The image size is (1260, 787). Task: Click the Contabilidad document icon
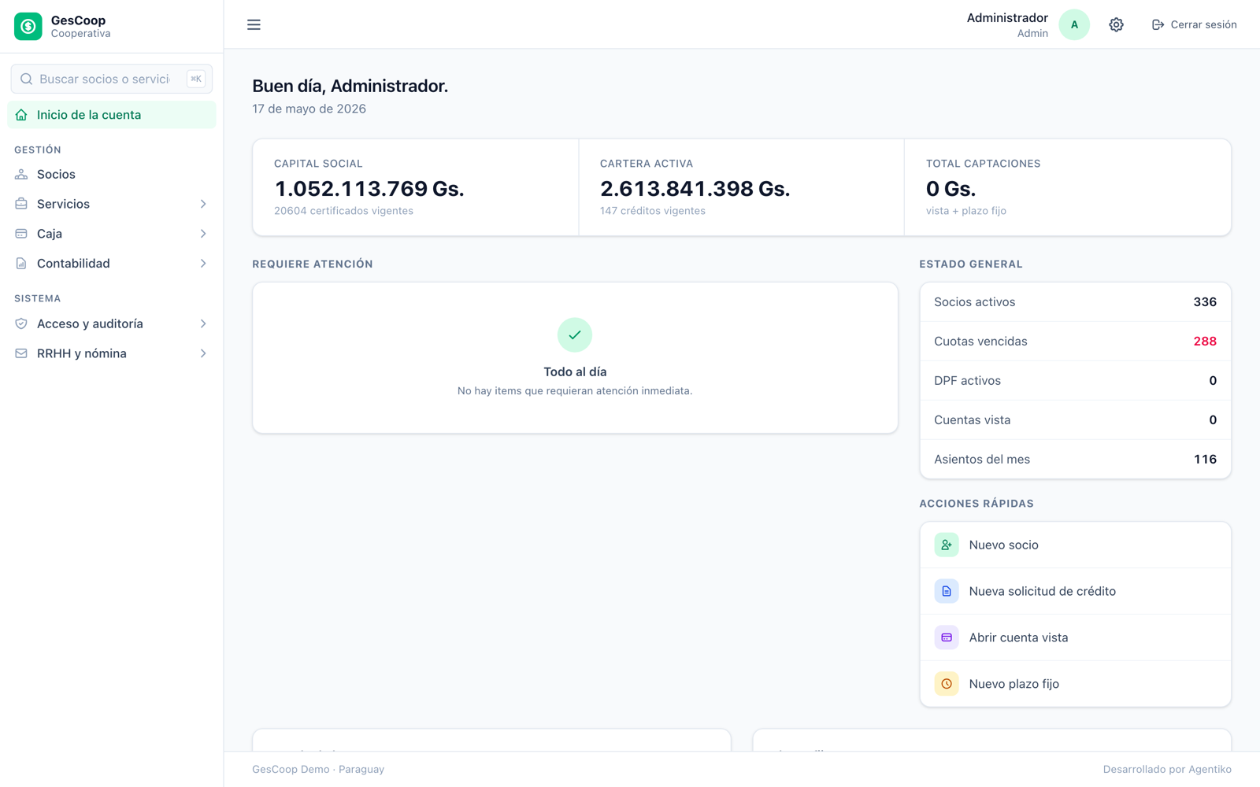pyautogui.click(x=21, y=264)
